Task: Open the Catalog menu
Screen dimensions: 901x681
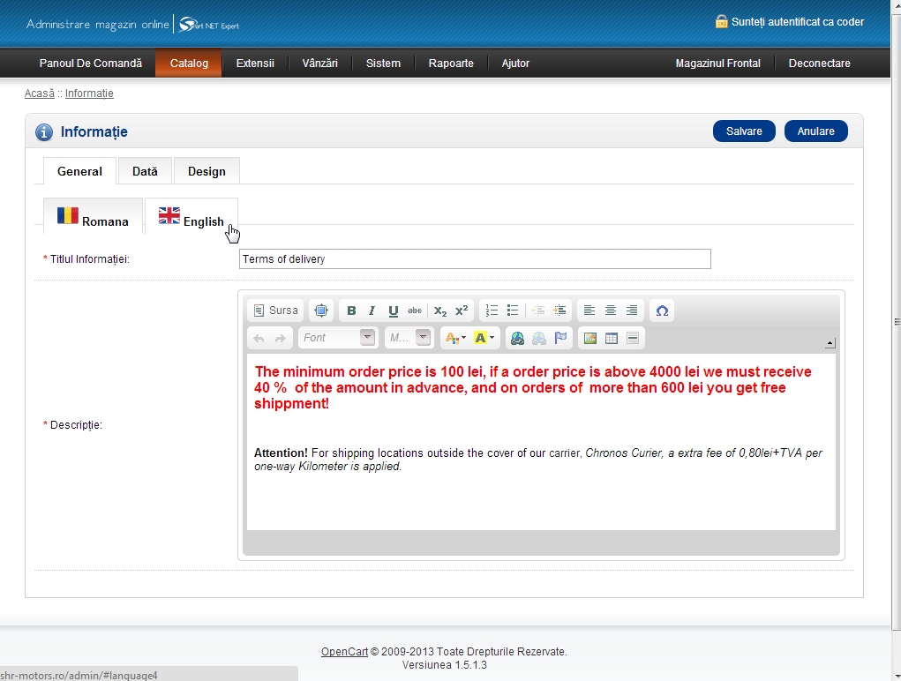Action: (x=189, y=64)
